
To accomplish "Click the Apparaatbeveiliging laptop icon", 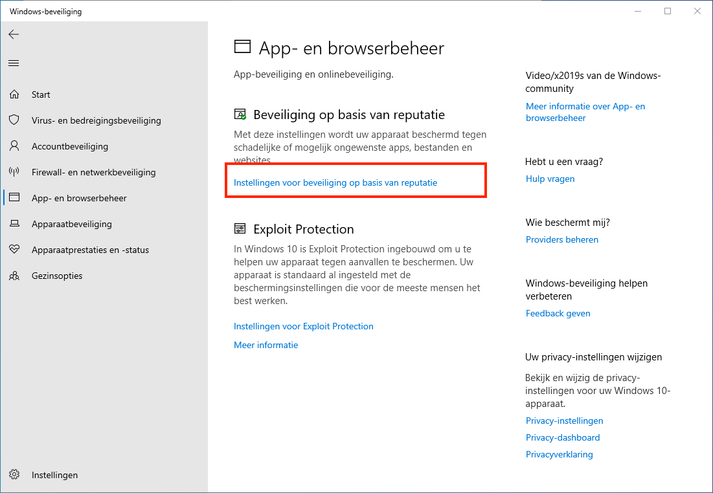I will click(14, 224).
